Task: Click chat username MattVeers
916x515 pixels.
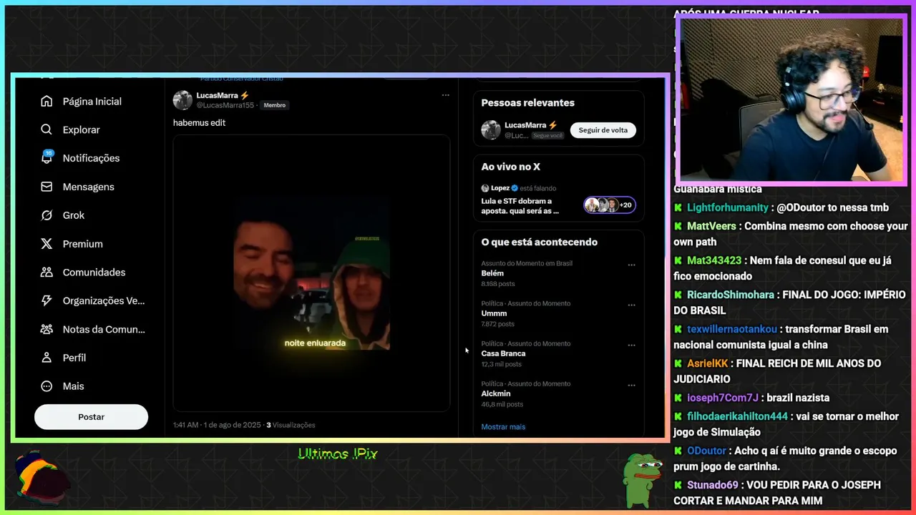Action: point(711,226)
